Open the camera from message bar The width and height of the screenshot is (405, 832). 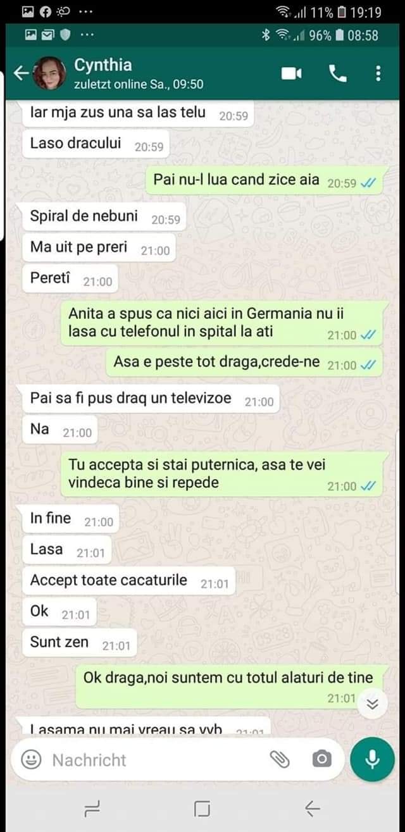[x=321, y=759]
